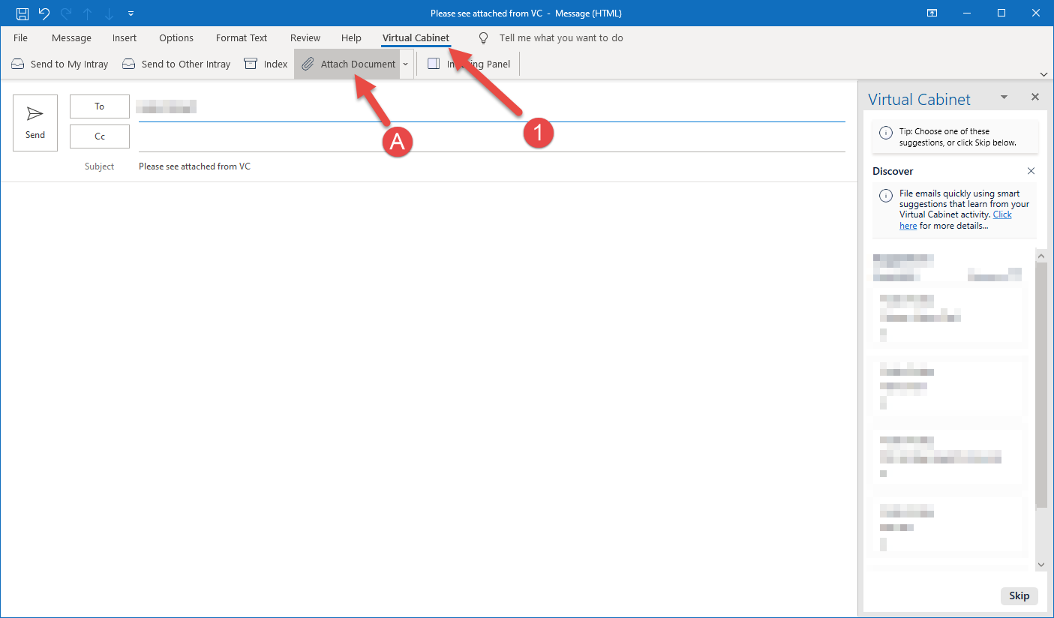This screenshot has height=618, width=1054.
Task: Open the customize quick access toolbar dropdown
Action: pos(131,13)
